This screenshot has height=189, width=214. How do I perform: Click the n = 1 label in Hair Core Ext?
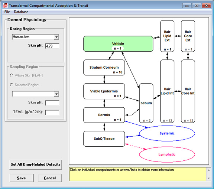(188, 49)
